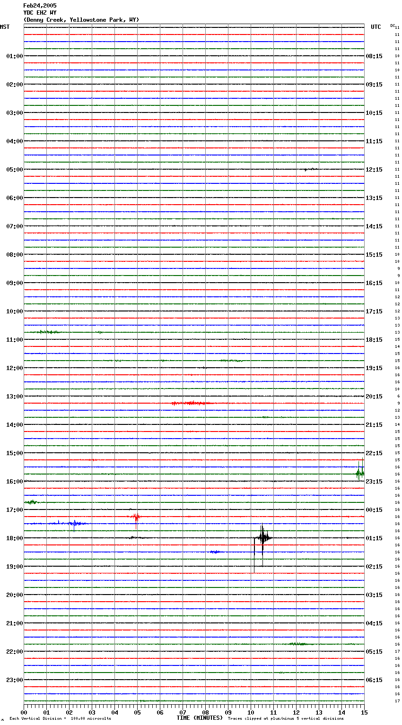Click the '07:00' MST hour label
402x725 pixels.
[x=15, y=226]
